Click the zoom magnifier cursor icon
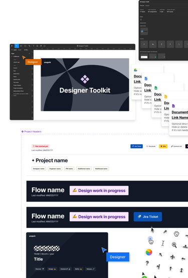 (174, 245)
